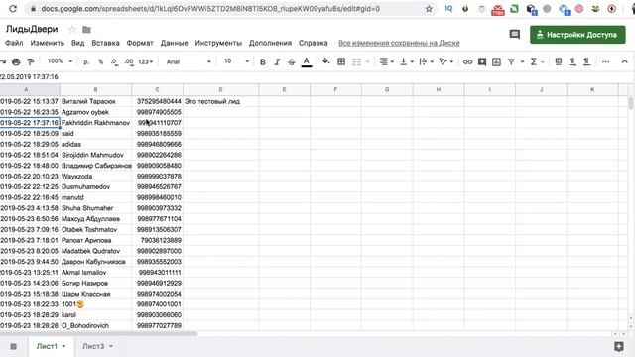635x357 pixels.
Task: Open the Дополнения menu
Action: (x=270, y=43)
